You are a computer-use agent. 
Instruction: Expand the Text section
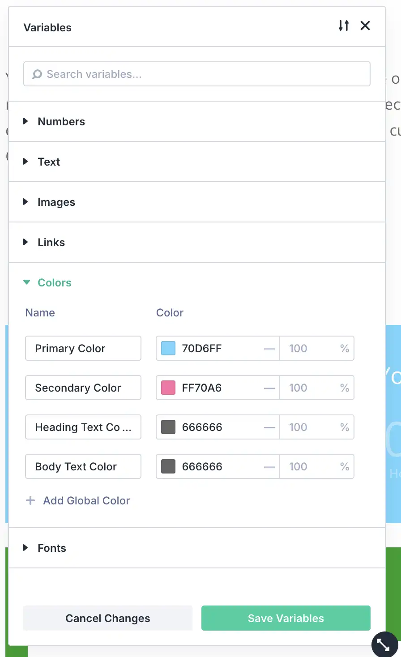(49, 162)
